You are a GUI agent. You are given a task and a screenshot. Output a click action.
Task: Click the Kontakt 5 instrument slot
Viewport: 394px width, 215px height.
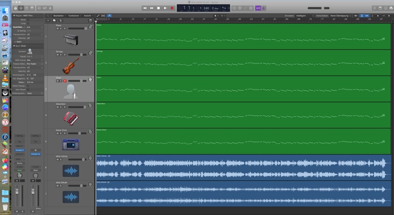click(20, 150)
